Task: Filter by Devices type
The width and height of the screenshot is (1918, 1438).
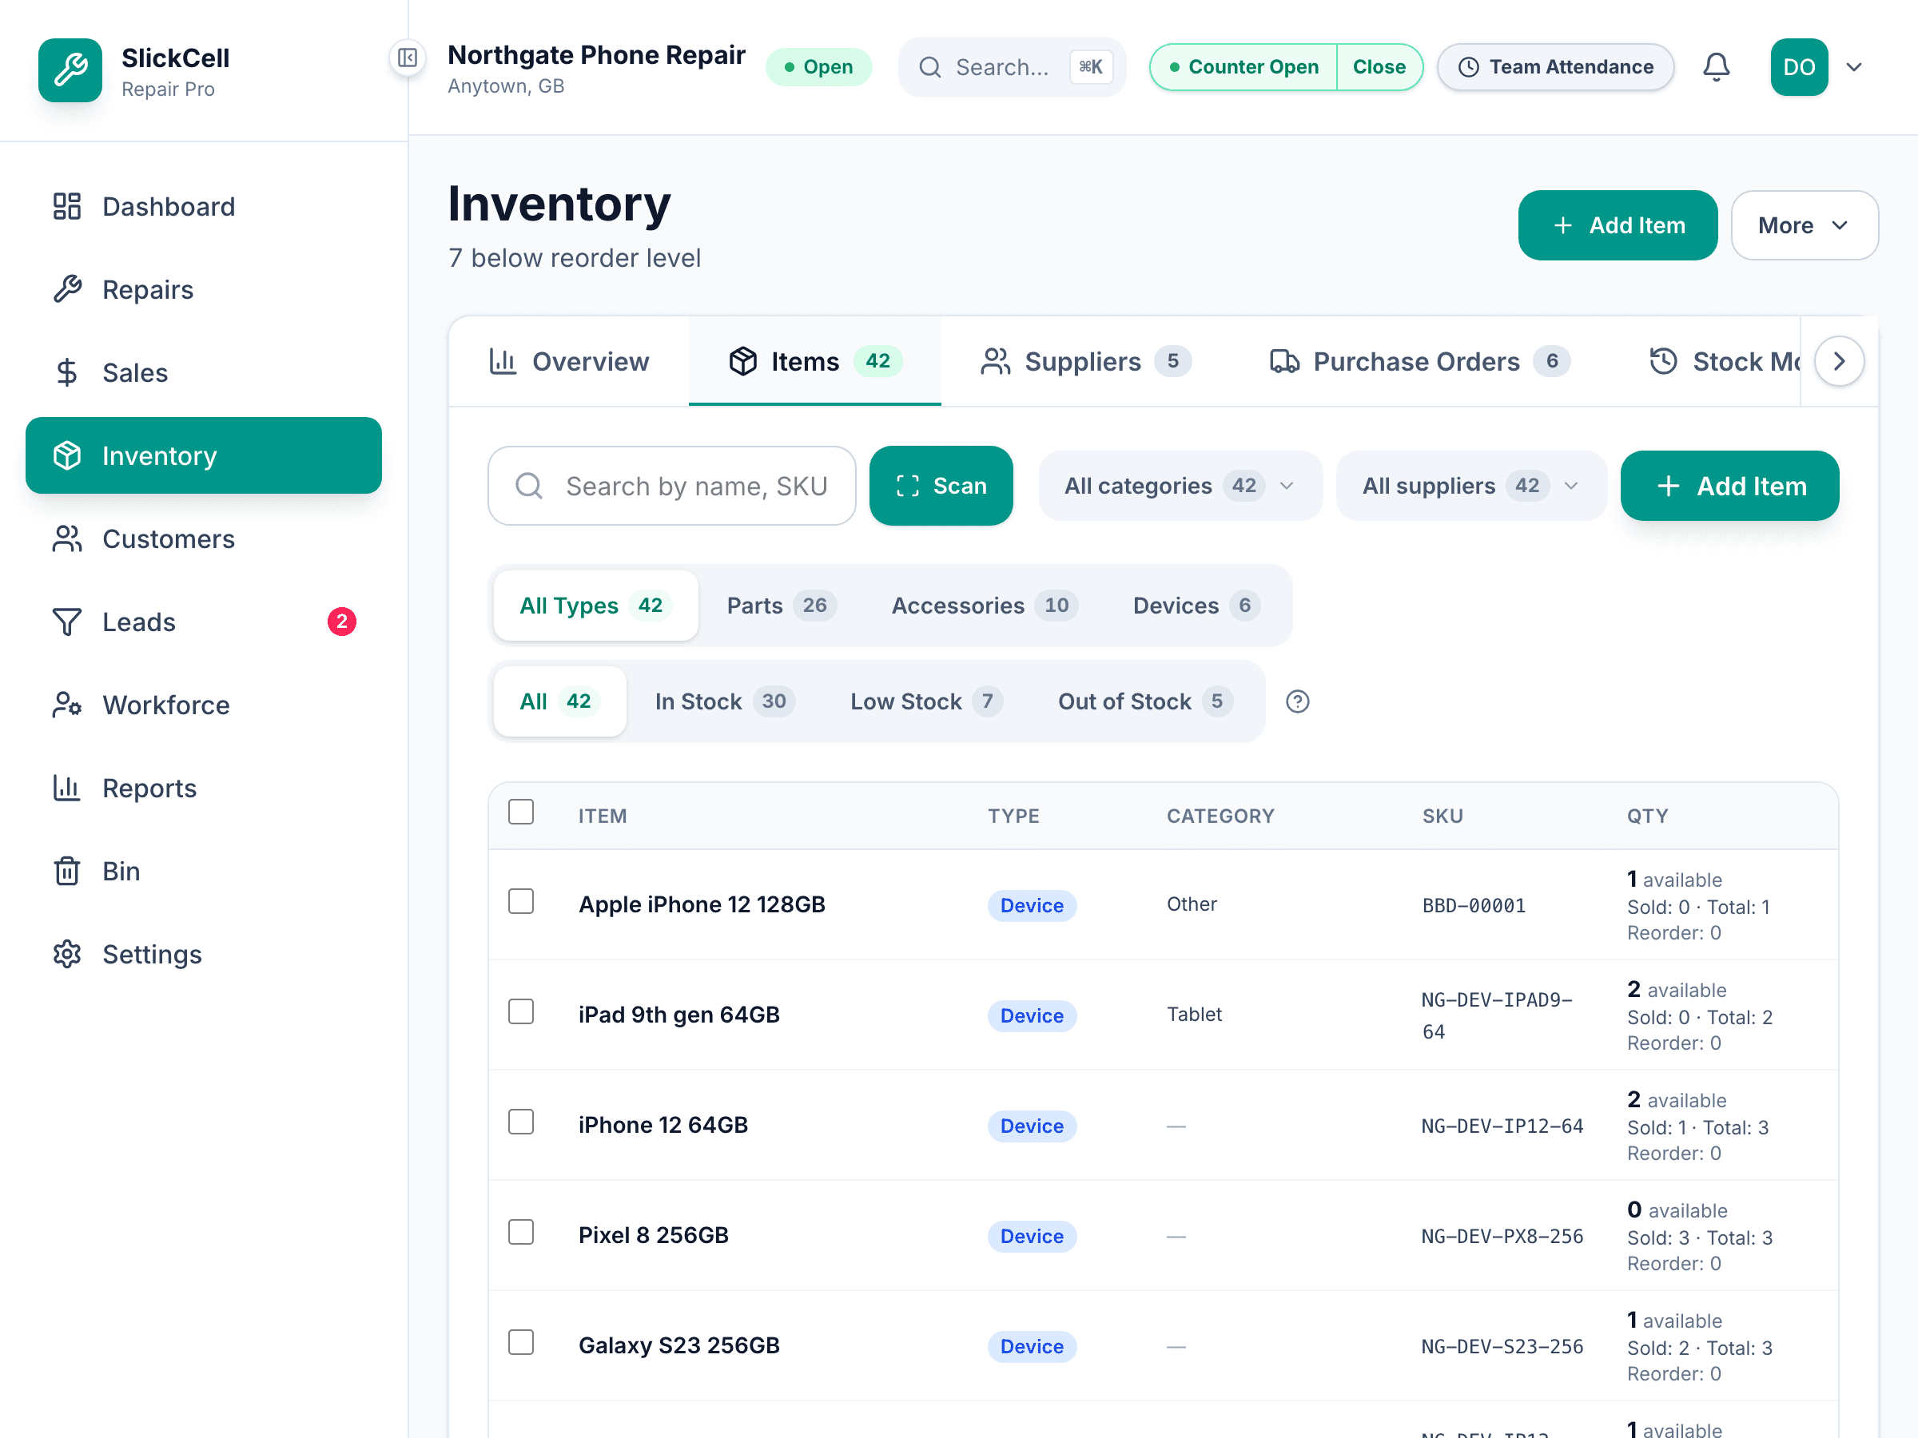Action: click(x=1196, y=606)
